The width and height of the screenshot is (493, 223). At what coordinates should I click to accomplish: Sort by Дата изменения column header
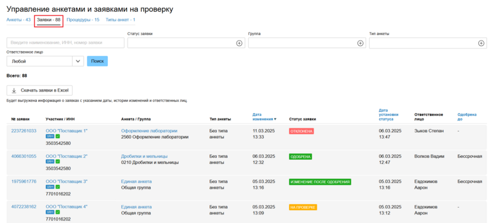coord(264,117)
